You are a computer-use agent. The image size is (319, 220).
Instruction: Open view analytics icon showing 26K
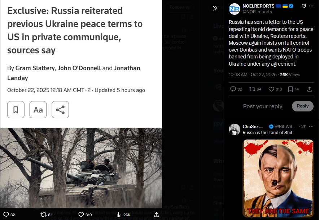tap(119, 215)
